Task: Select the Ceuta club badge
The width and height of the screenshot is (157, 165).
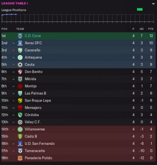Action: (x=20, y=65)
